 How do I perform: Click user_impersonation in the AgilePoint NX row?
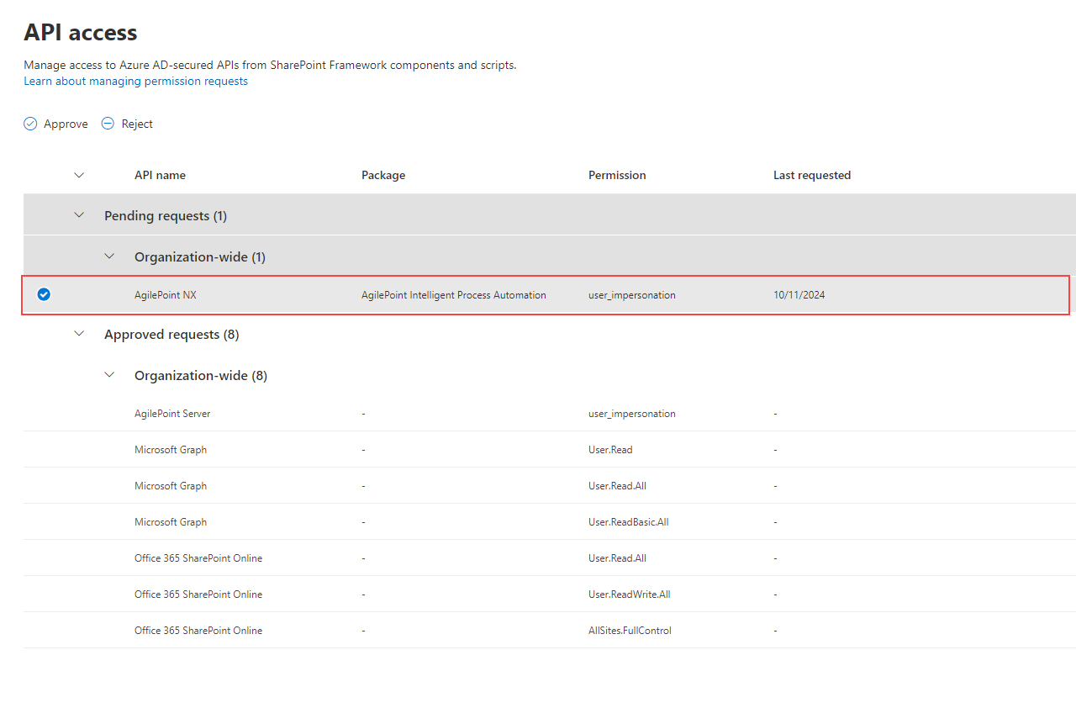point(632,295)
